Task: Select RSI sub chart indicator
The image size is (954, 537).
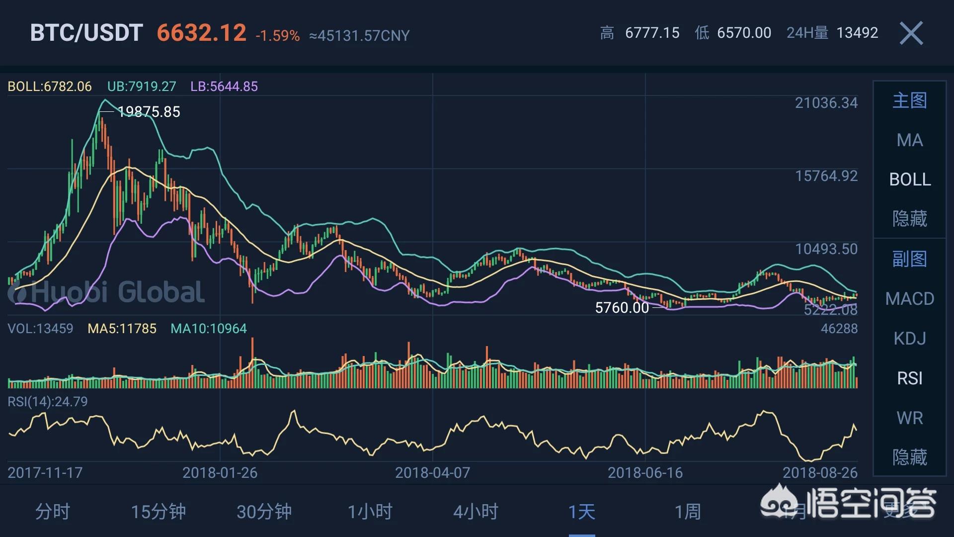Action: pos(910,378)
